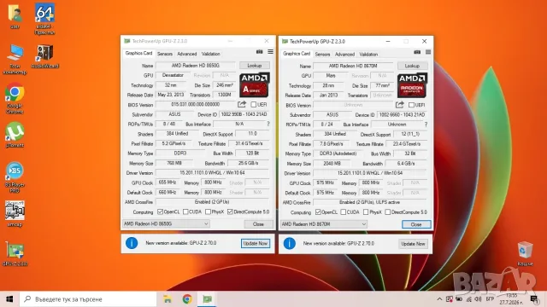
Task: Open Advanced tab in right GPU-Z window
Action: point(344,55)
